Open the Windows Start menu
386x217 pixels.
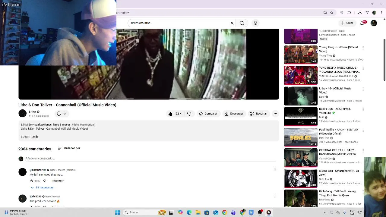click(117, 212)
